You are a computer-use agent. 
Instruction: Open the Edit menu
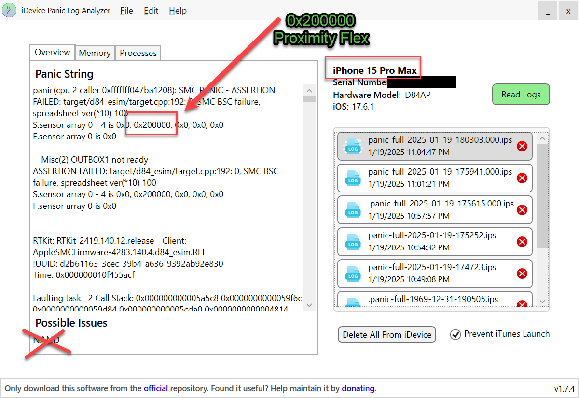click(x=151, y=11)
